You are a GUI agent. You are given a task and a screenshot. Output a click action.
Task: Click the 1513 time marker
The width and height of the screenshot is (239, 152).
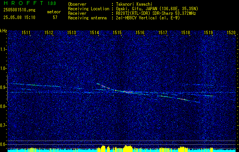coord(72,32)
